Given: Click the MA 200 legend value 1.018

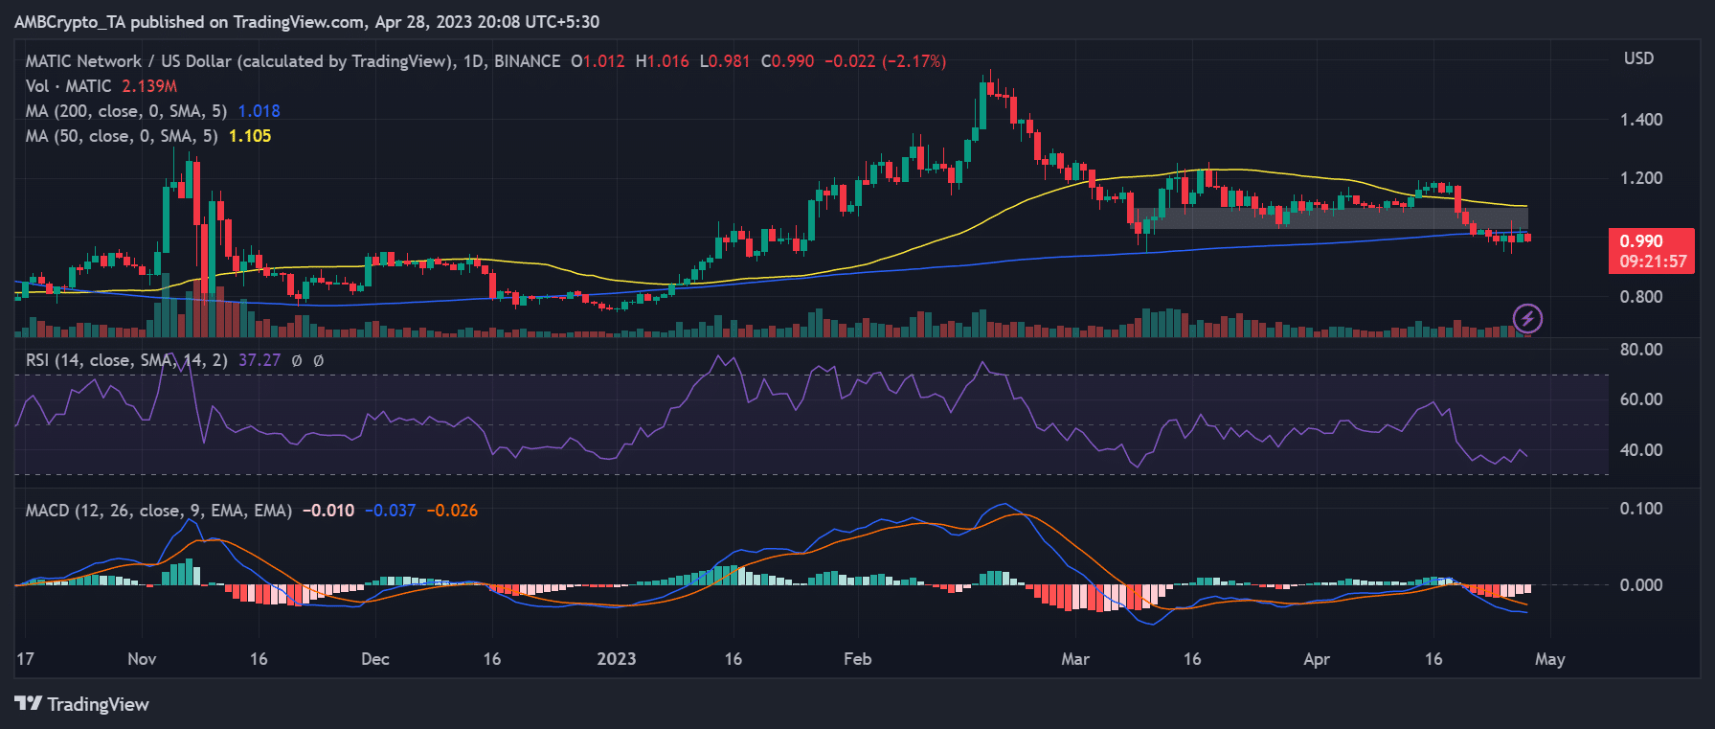Looking at the screenshot, I should click(x=259, y=111).
